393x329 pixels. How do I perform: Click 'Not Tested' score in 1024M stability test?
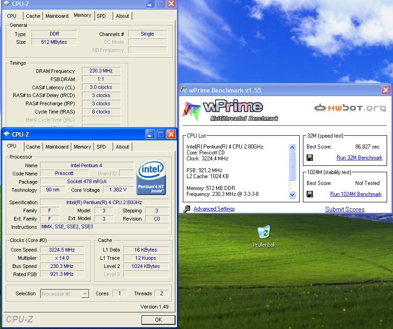pyautogui.click(x=367, y=183)
